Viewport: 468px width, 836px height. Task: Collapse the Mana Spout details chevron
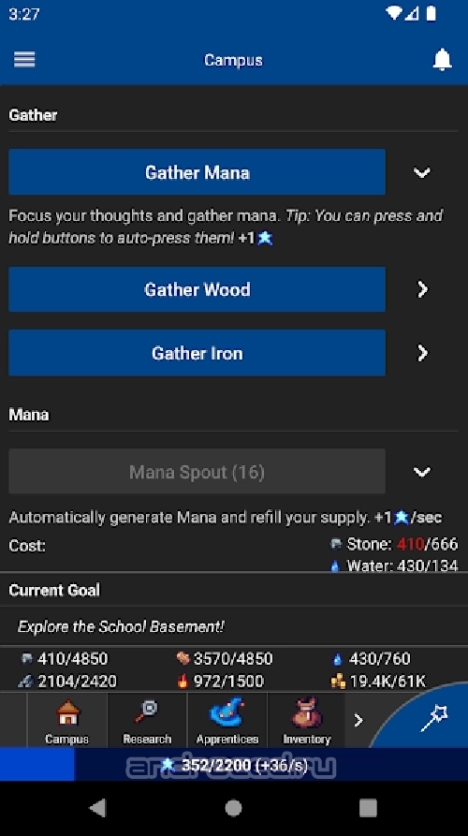coord(421,472)
